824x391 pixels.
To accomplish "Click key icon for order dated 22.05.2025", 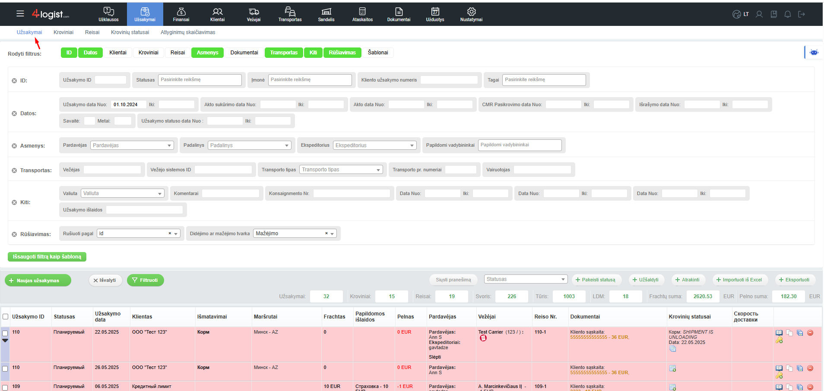I will pos(779,340).
